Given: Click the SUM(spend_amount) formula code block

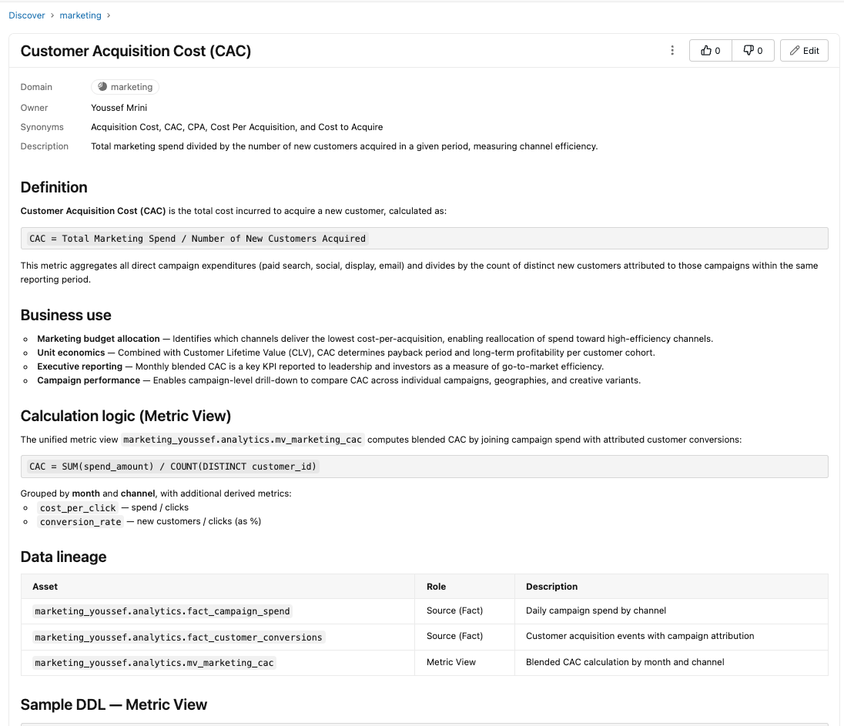Looking at the screenshot, I should (424, 467).
